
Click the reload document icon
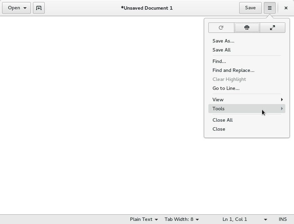tap(221, 28)
